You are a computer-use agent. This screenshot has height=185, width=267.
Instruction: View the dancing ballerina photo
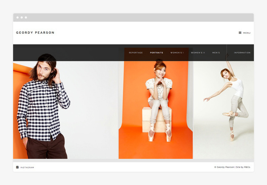pyautogui.click(x=223, y=110)
